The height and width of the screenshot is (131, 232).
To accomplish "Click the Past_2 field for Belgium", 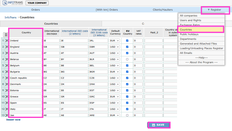I will click(154, 65).
